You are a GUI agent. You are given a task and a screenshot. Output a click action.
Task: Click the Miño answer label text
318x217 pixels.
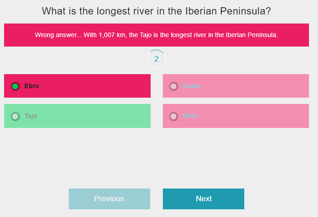coord(190,116)
